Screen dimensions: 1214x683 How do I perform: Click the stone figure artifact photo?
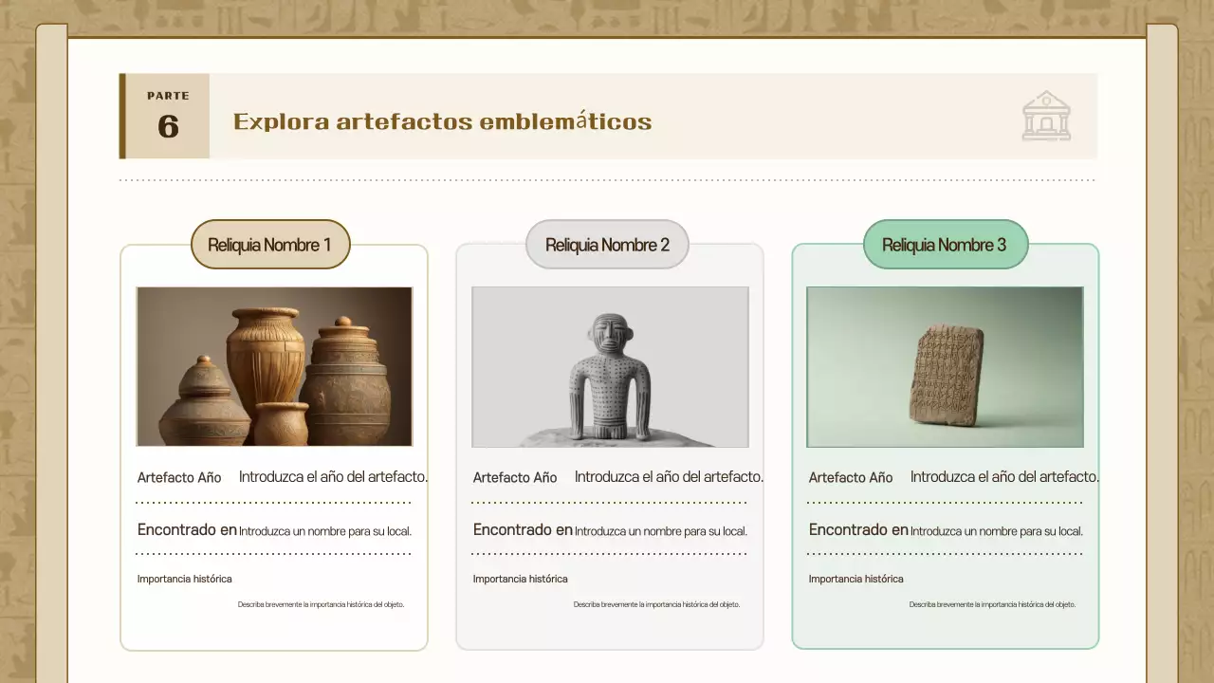point(610,366)
